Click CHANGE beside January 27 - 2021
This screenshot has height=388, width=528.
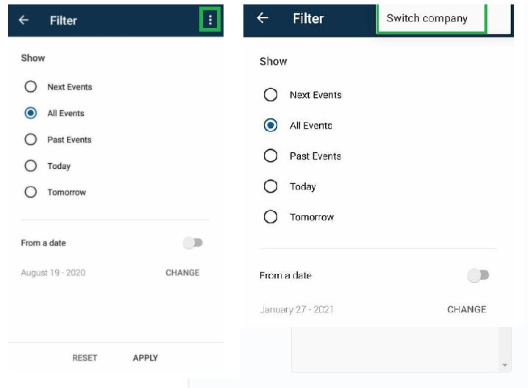467,309
